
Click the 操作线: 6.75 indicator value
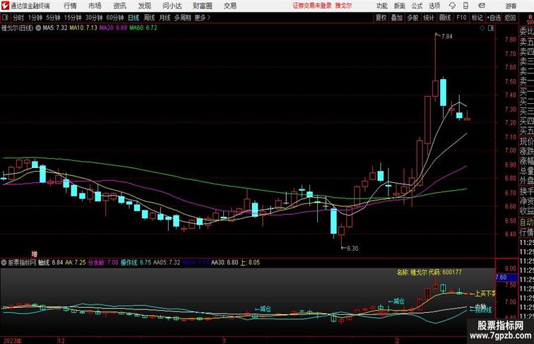(136, 263)
